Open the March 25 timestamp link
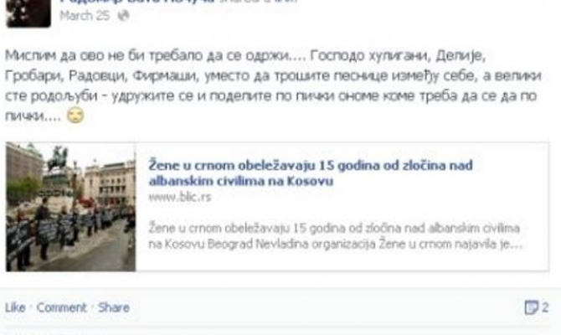Image resolution: width=561 pixels, height=335 pixels. [85, 16]
